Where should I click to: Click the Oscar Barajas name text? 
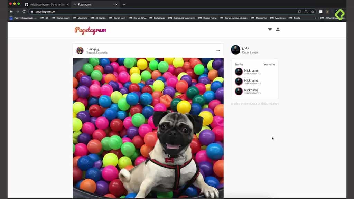[250, 53]
